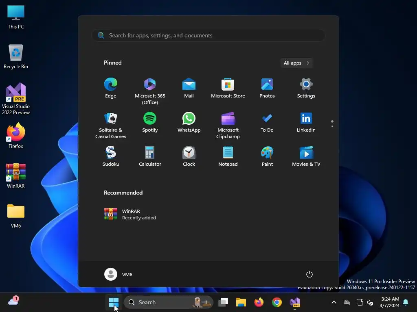Screen dimensions: 417x312
Task: Click the OneDrive tray icon
Action: coord(347,302)
